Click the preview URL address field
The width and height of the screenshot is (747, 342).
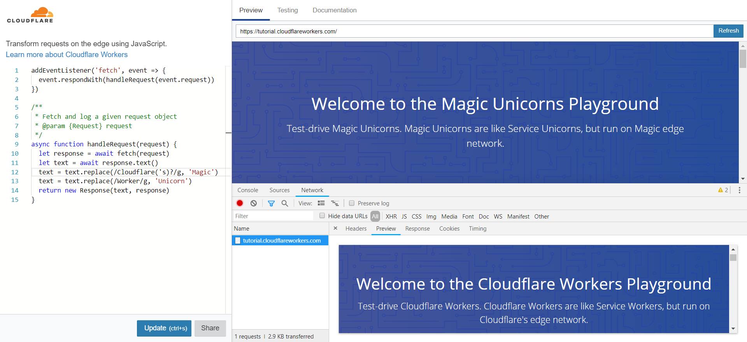tap(474, 31)
